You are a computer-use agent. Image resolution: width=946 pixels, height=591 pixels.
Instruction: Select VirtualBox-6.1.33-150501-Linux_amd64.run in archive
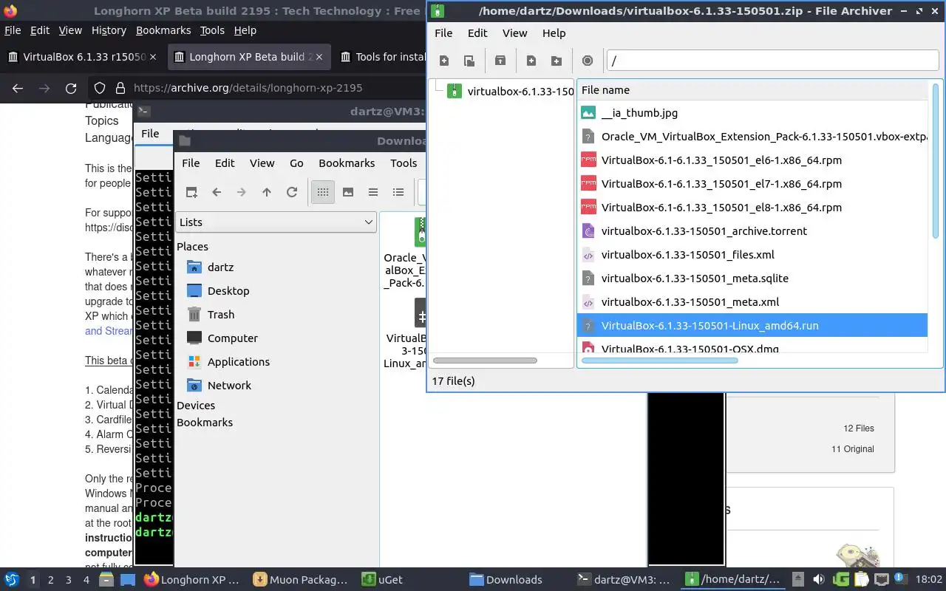(x=752, y=326)
